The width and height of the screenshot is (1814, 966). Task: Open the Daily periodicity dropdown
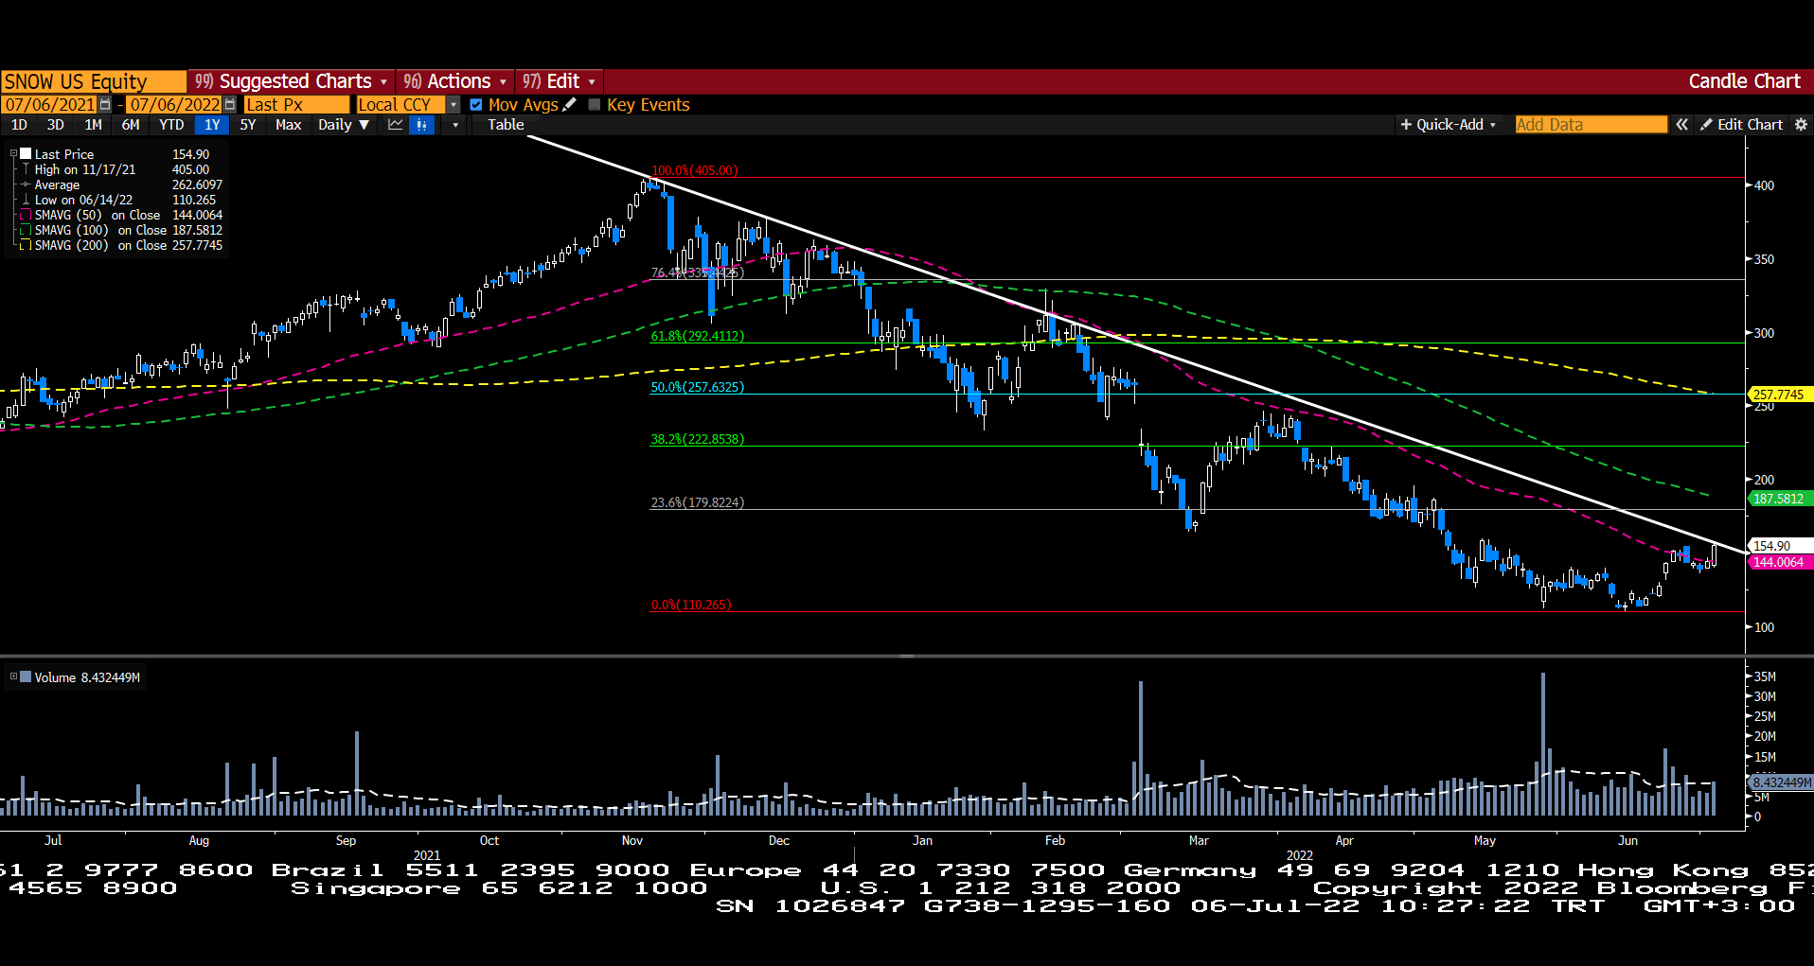344,125
